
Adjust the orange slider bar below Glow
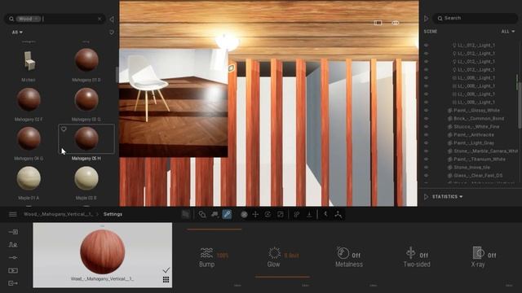point(282,277)
